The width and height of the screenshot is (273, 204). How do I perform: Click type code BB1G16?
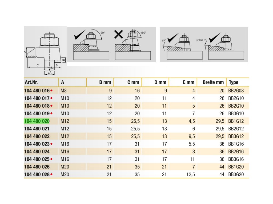pyautogui.click(x=236, y=144)
